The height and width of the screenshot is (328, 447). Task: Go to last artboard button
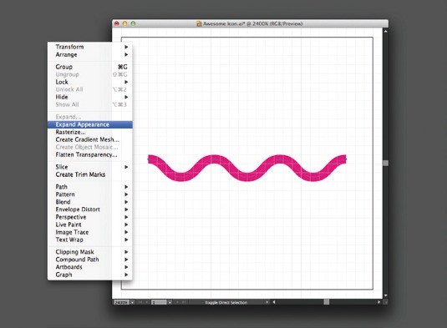pos(184,302)
